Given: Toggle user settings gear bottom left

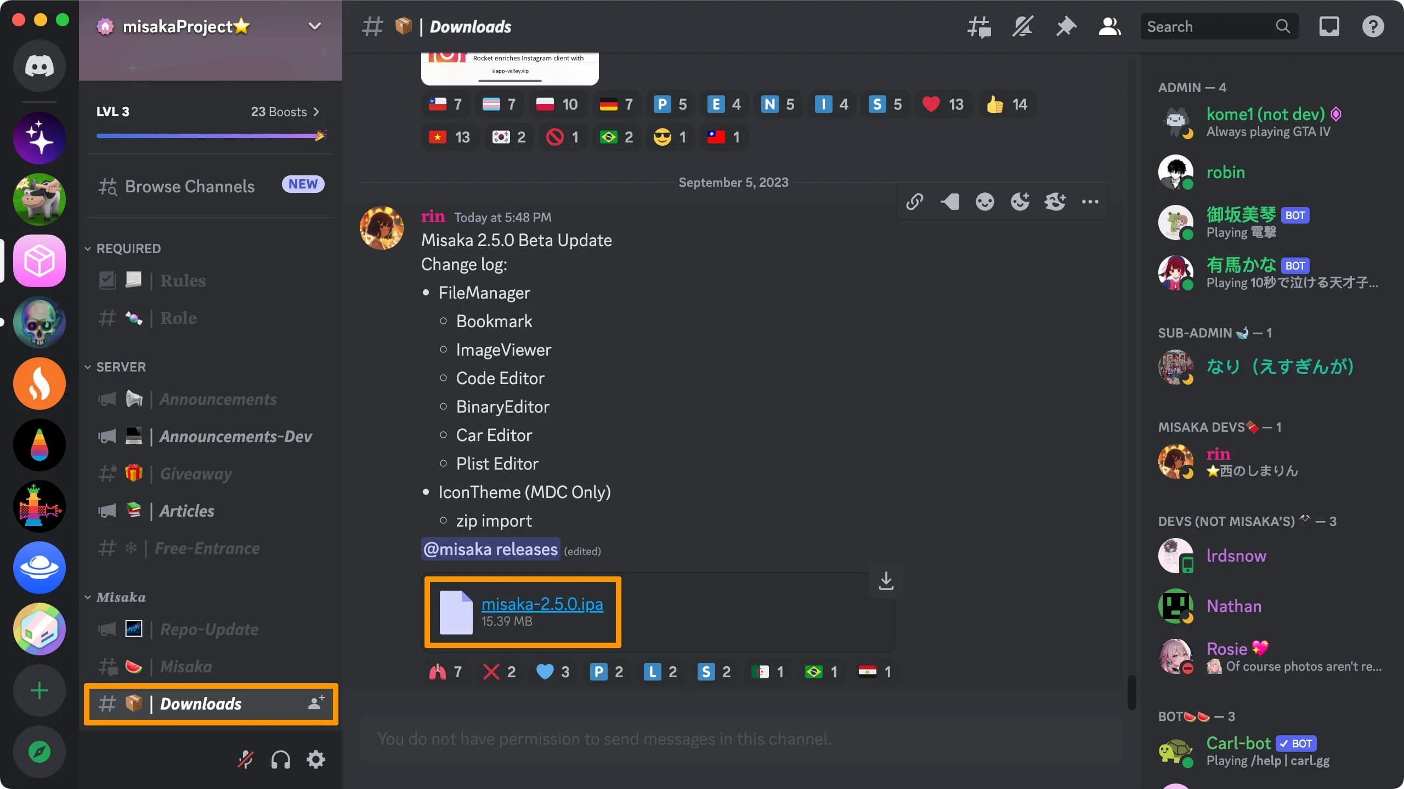Looking at the screenshot, I should tap(316, 759).
